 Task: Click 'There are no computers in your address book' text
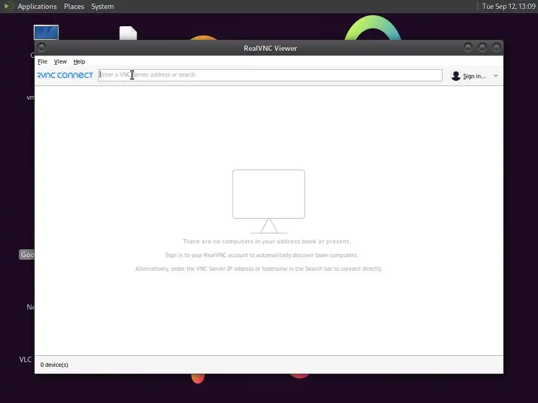266,241
